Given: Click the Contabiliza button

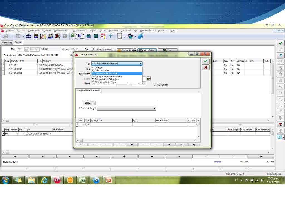Looking at the screenshot, I should pos(125,50).
